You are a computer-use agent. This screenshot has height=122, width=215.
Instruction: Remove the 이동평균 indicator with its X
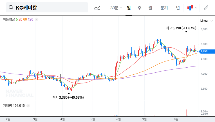pos(37,19)
